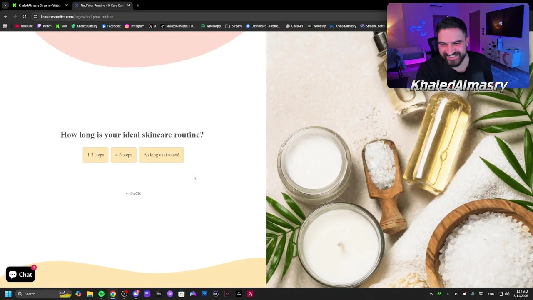Select the 4-6 steps answer
This screenshot has width=533, height=300.
pos(124,155)
